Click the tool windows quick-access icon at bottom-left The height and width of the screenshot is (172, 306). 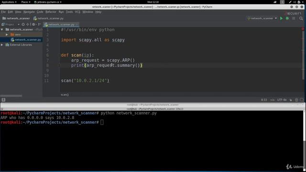[3, 100]
